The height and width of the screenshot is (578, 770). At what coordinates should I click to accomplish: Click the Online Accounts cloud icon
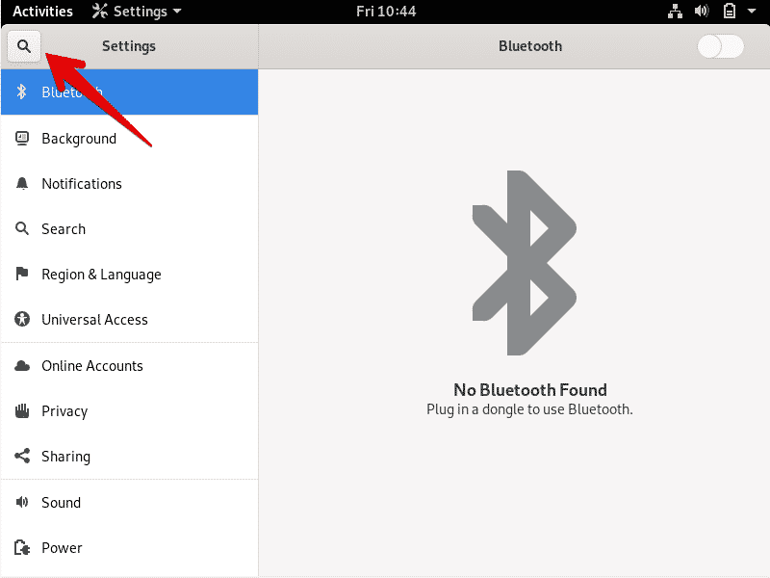tap(22, 365)
